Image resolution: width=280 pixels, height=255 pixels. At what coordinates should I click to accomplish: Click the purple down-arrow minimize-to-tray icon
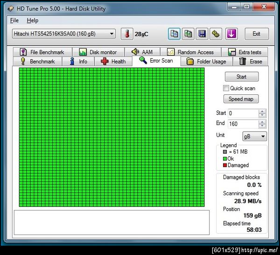point(231,34)
